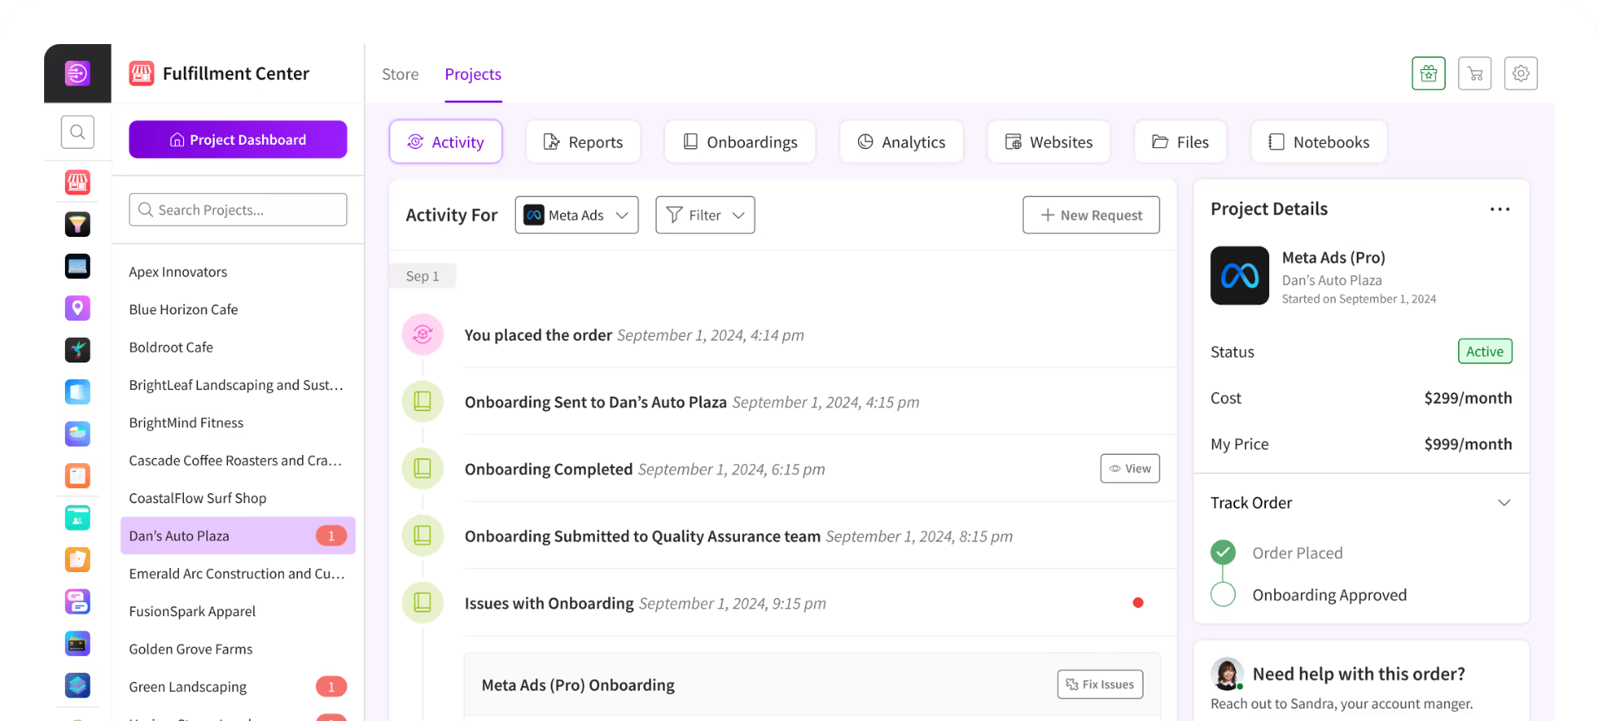Open the Meta Ads activity dropdown

576,215
